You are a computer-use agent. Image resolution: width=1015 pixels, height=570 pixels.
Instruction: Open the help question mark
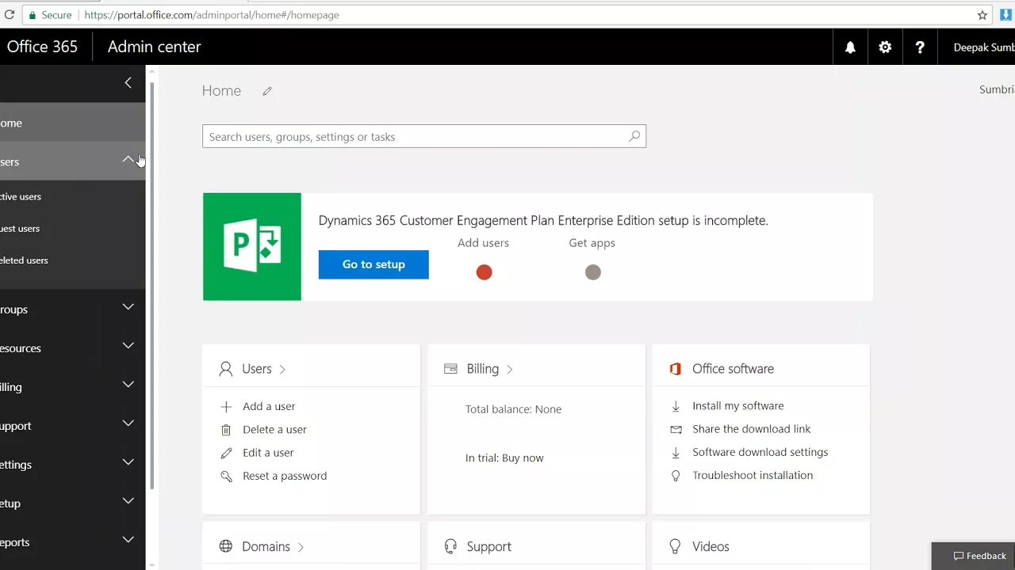(x=920, y=47)
